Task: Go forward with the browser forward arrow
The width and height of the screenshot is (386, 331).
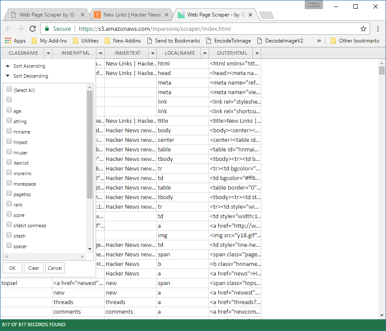Action: pos(20,29)
